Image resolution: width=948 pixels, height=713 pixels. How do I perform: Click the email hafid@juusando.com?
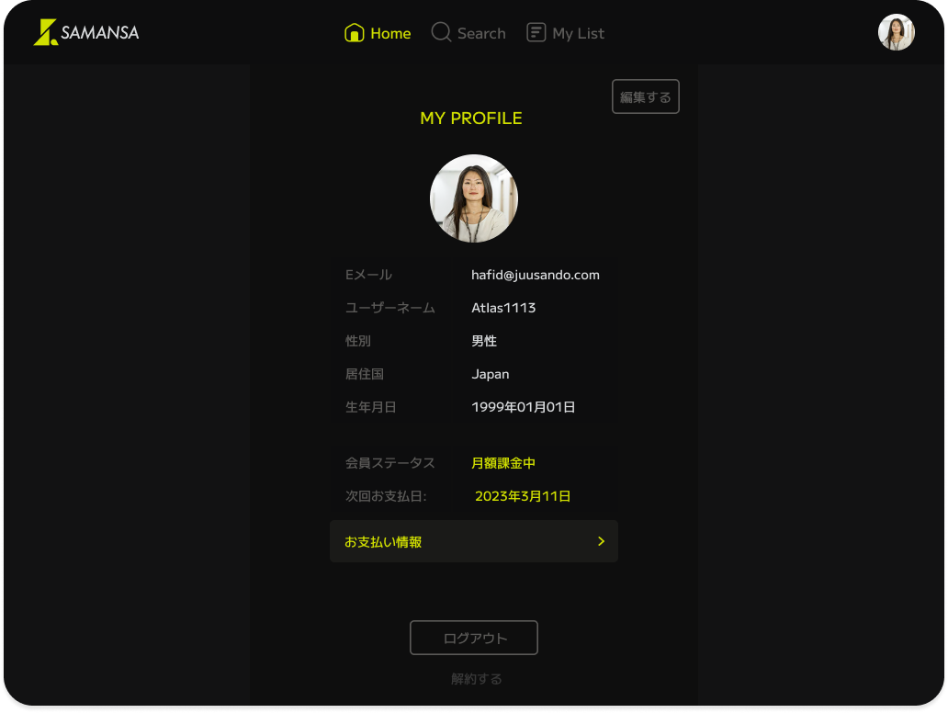click(535, 275)
